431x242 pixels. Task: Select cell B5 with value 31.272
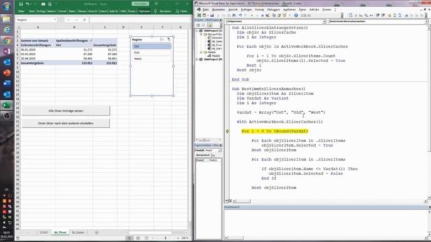[74, 50]
